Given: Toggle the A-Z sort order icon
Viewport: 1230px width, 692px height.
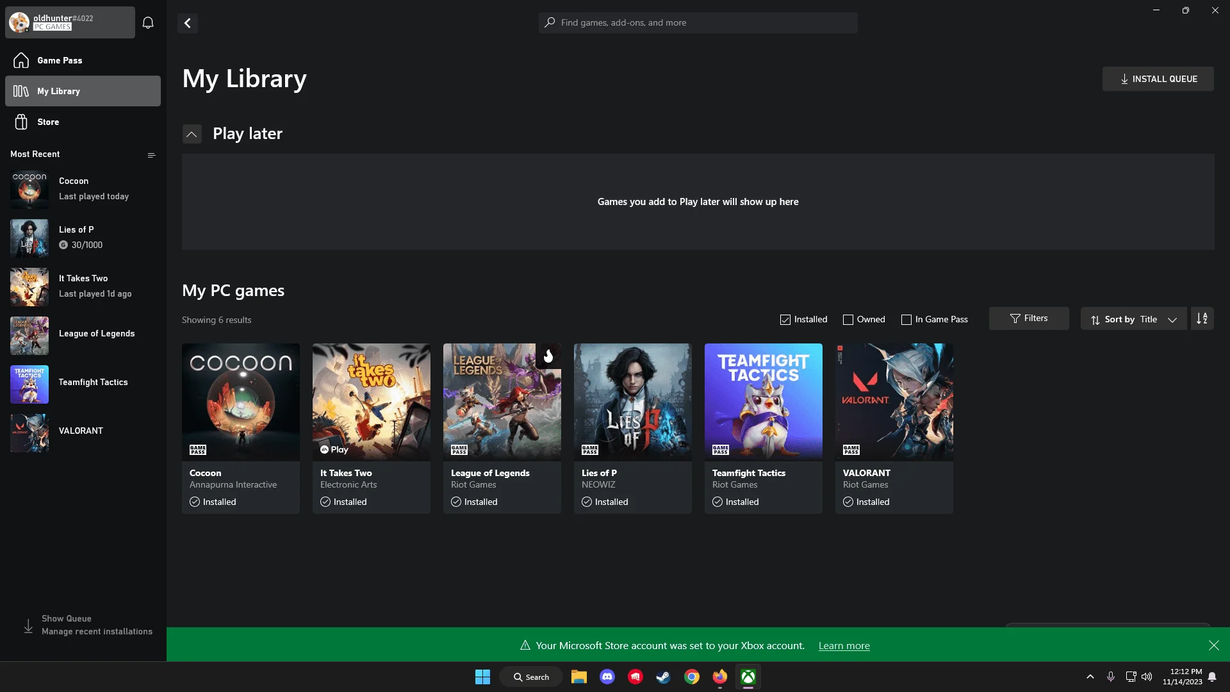Looking at the screenshot, I should [1202, 318].
